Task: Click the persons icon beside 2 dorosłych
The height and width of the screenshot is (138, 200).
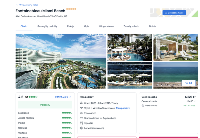Action: coord(81,113)
